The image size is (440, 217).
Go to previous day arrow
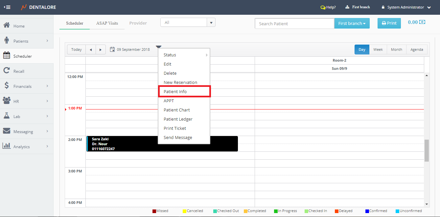[x=91, y=49]
